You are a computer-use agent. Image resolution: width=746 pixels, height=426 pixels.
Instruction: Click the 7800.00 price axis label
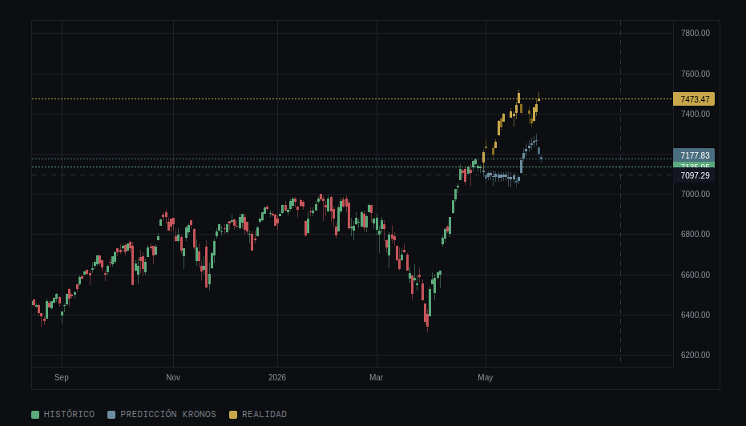[x=695, y=34]
